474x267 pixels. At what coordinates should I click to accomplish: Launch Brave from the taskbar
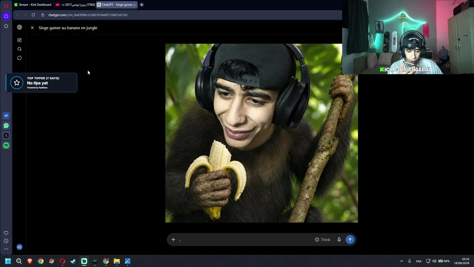click(x=30, y=261)
